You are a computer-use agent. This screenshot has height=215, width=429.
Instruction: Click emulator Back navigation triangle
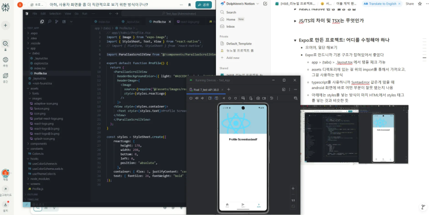[224, 98]
